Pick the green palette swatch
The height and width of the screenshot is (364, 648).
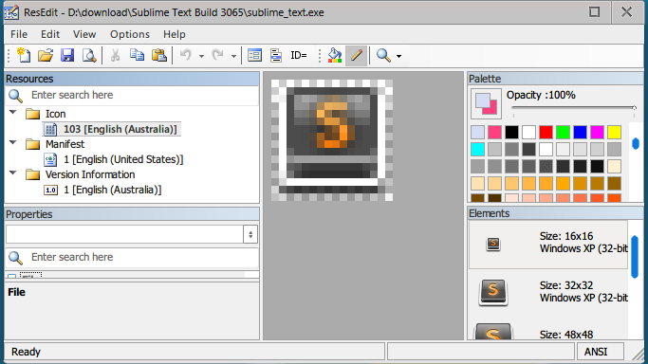tap(563, 132)
